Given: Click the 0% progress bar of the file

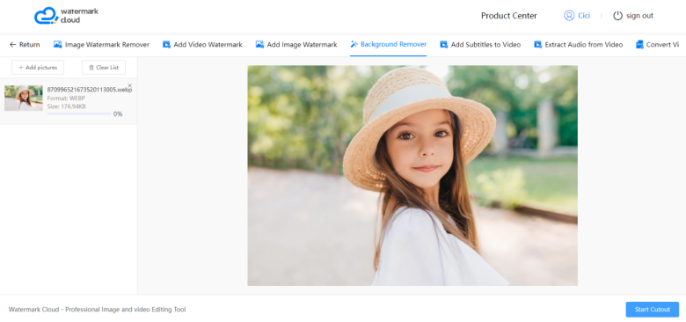Looking at the screenshot, I should 79,113.
